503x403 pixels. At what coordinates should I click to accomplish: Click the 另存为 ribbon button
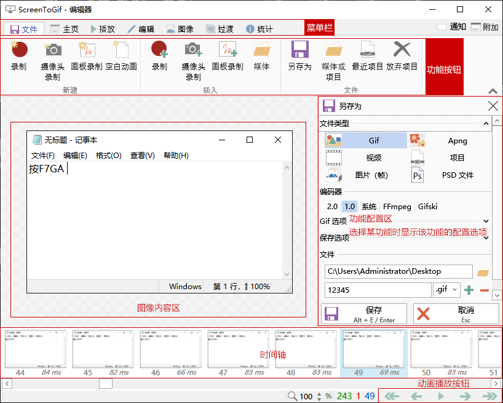click(299, 56)
